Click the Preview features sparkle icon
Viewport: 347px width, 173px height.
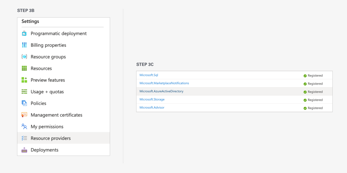[24, 80]
